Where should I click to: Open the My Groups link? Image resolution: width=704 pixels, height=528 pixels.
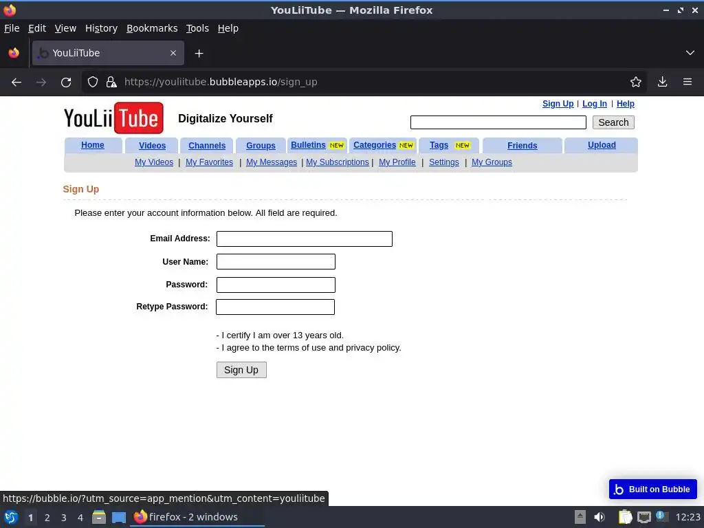point(492,162)
